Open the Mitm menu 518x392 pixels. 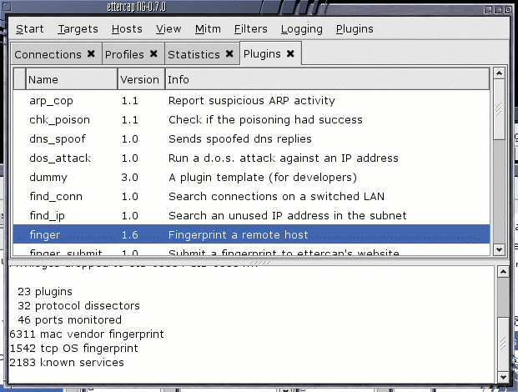pyautogui.click(x=208, y=29)
